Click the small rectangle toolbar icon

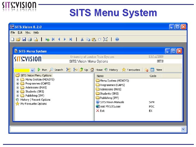[x=100, y=39]
